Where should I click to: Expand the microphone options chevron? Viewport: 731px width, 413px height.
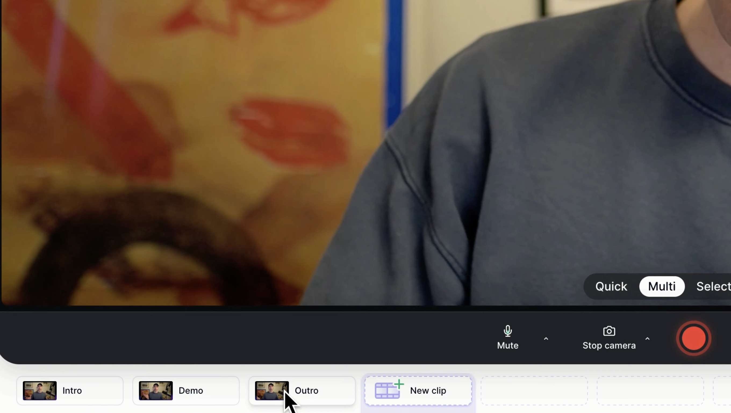click(546, 338)
